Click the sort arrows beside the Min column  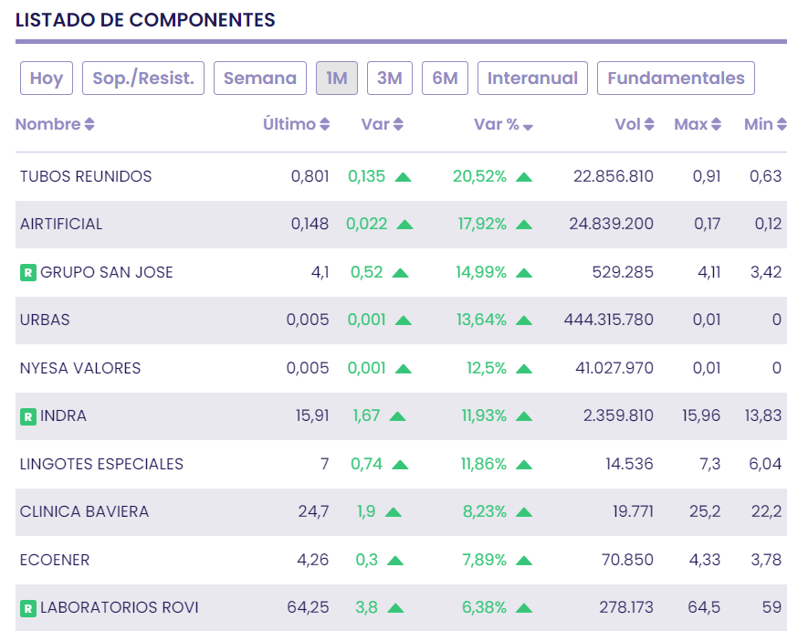(x=781, y=125)
